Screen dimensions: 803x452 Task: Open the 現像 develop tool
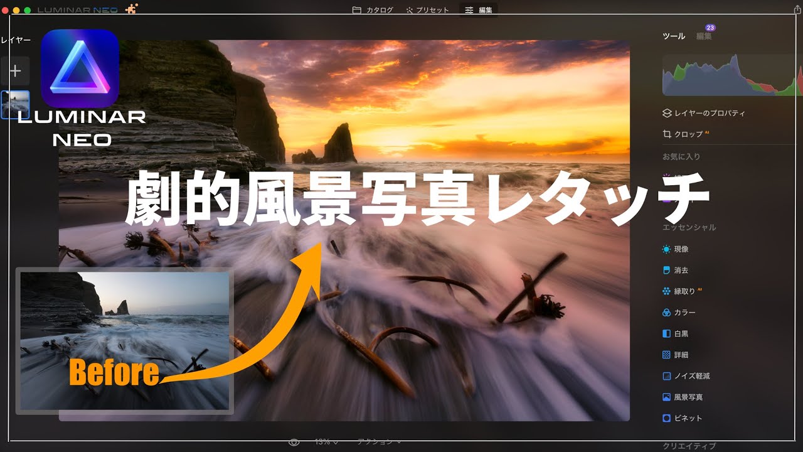675,249
